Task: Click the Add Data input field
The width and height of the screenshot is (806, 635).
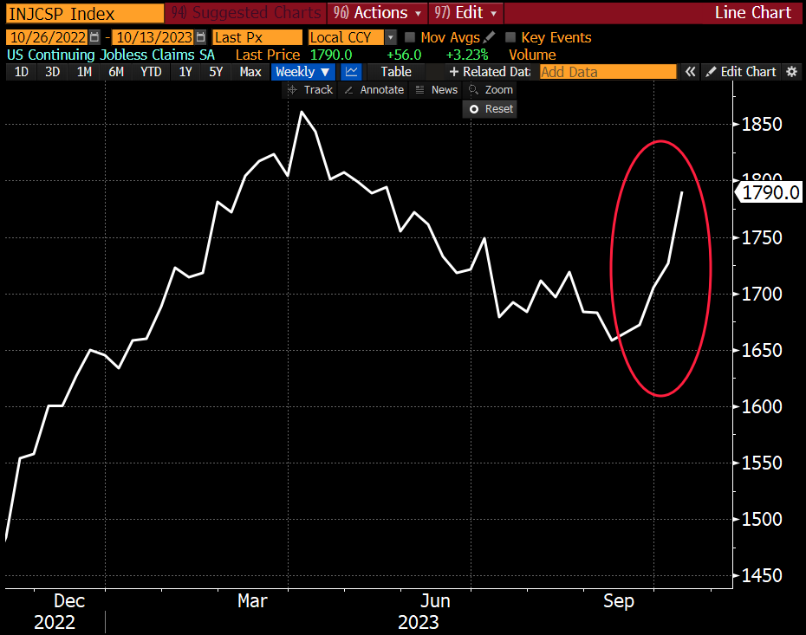Action: (607, 72)
